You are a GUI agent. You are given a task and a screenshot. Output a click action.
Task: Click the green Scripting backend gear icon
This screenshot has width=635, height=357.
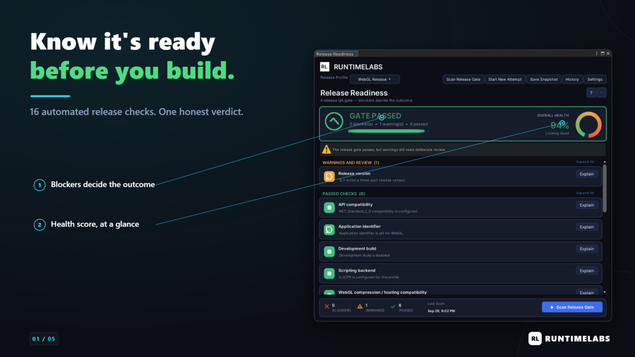(329, 273)
